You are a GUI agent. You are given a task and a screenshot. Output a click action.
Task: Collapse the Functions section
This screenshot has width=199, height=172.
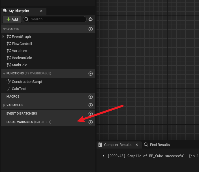(4, 74)
